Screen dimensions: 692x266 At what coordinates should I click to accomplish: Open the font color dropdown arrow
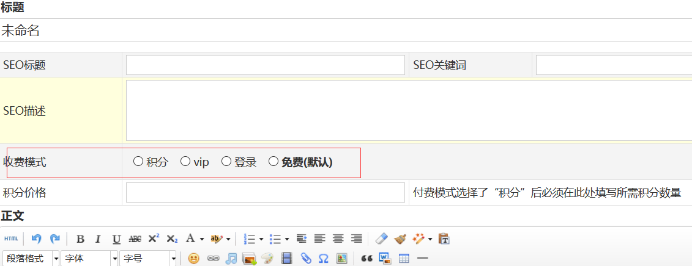tap(202, 239)
